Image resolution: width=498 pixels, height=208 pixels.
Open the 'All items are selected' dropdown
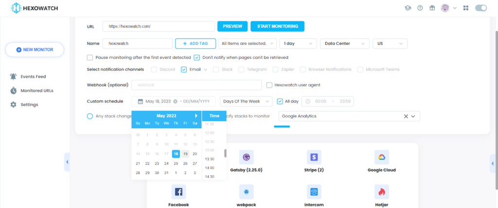248,44
